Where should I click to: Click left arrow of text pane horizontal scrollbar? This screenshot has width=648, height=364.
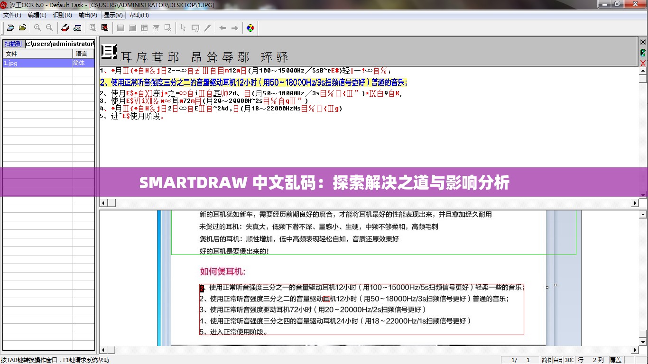[x=103, y=203]
